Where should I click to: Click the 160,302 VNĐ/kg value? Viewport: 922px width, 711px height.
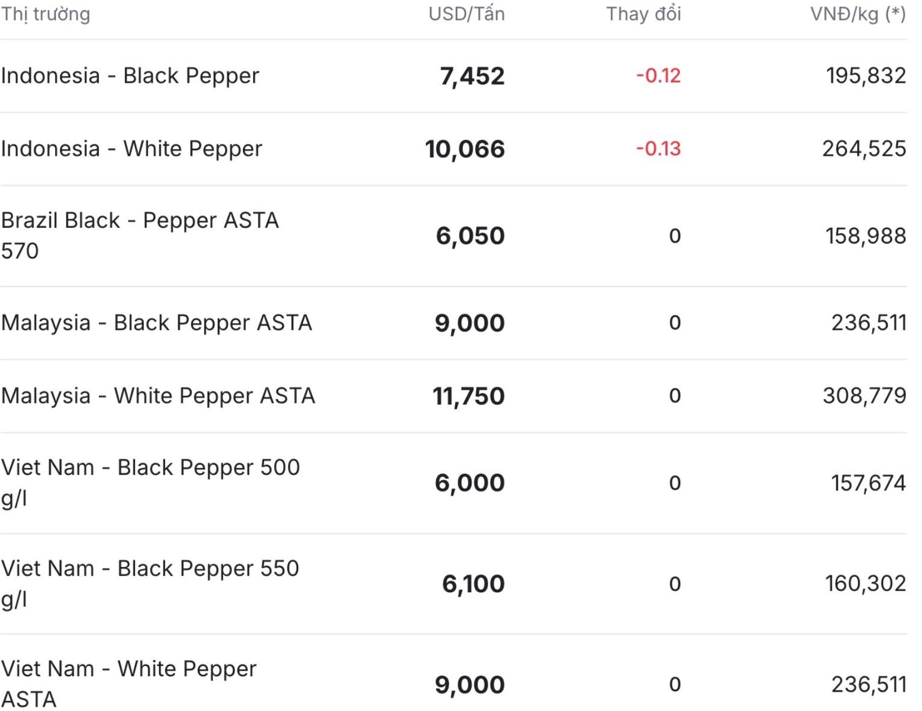pos(865,583)
